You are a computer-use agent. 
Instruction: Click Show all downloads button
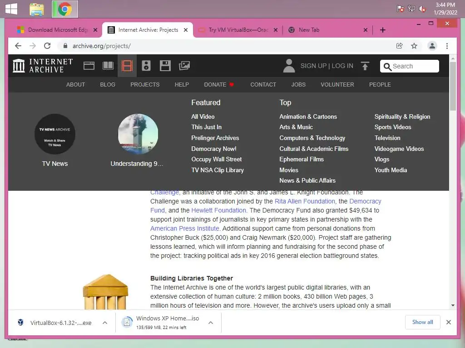pyautogui.click(x=422, y=322)
